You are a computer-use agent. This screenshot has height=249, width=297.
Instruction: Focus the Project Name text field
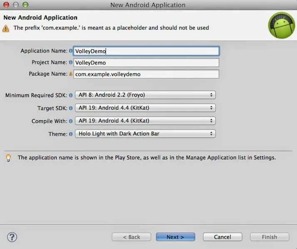point(146,63)
